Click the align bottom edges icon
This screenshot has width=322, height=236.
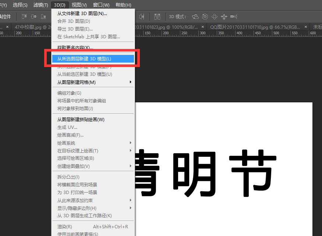point(44,17)
